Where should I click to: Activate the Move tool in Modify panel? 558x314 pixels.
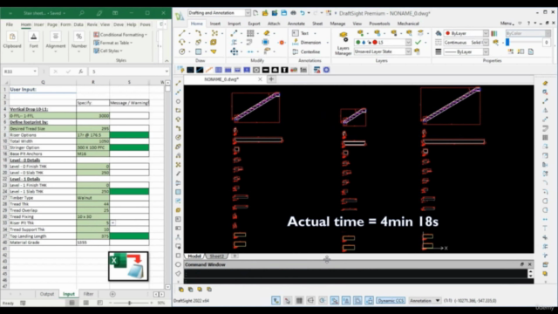coord(234,51)
